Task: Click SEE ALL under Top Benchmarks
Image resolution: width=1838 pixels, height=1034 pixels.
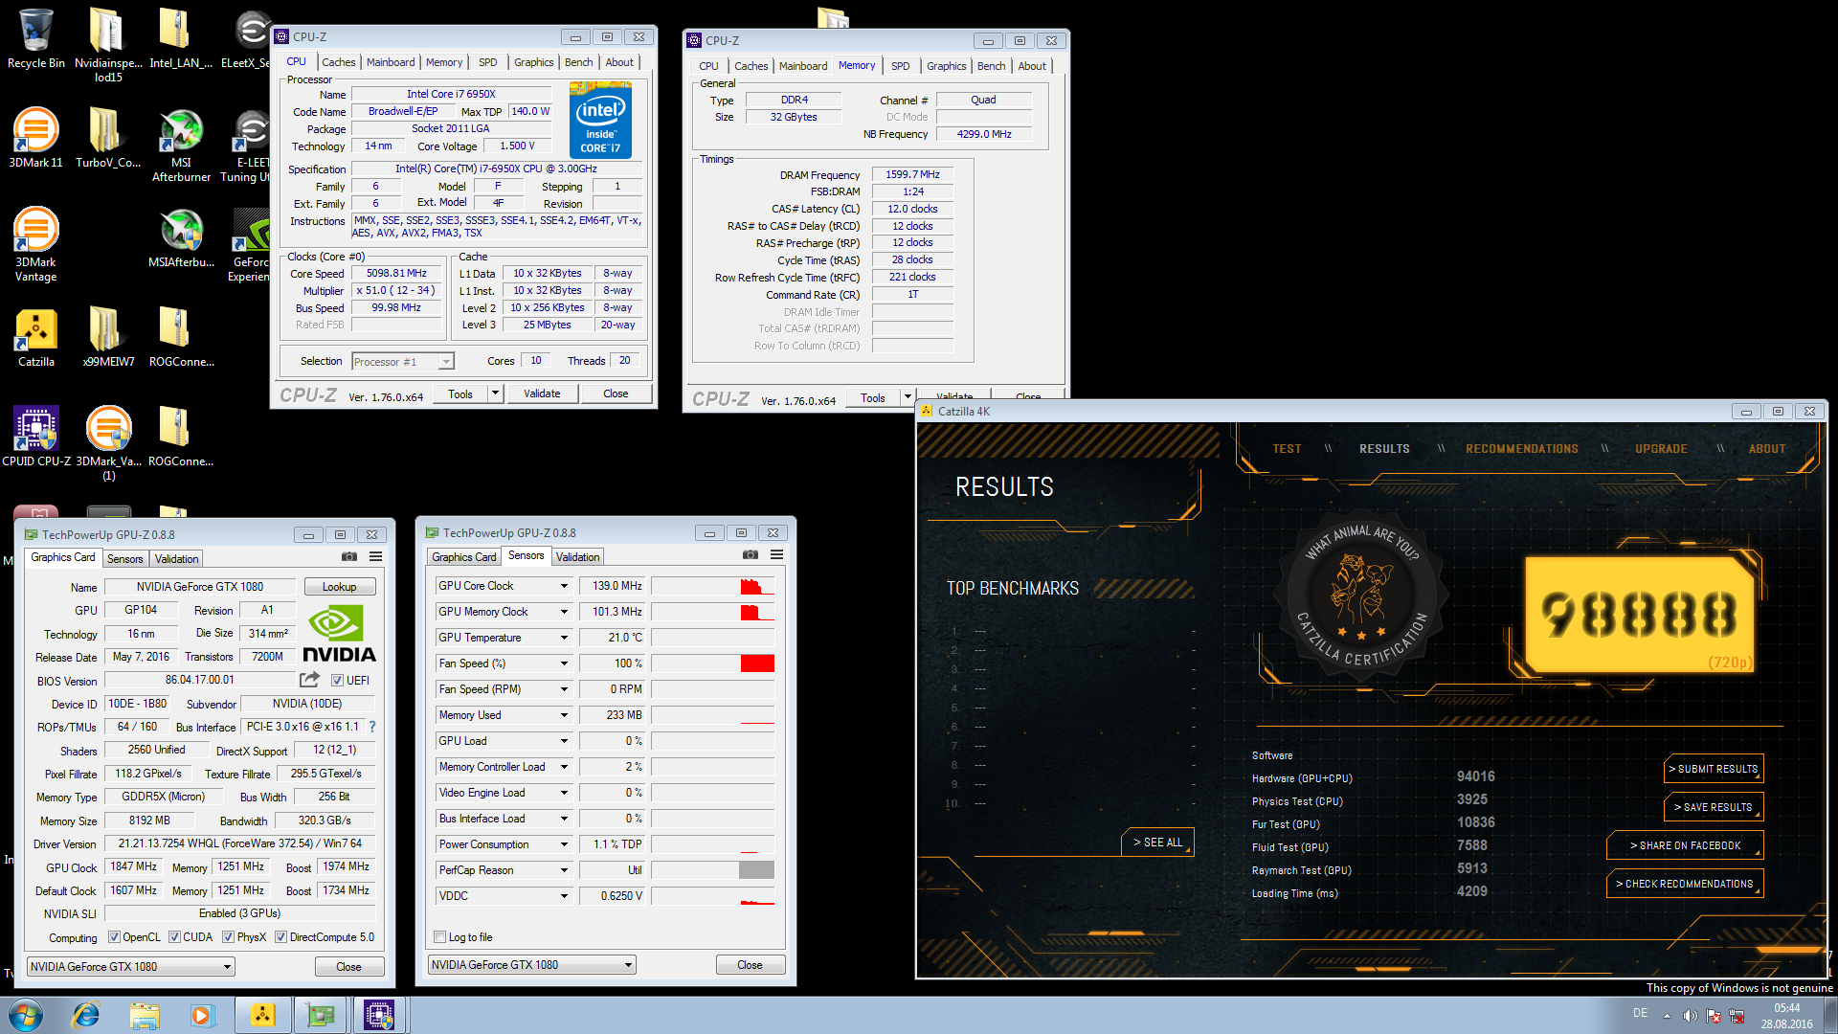Action: point(1157,842)
